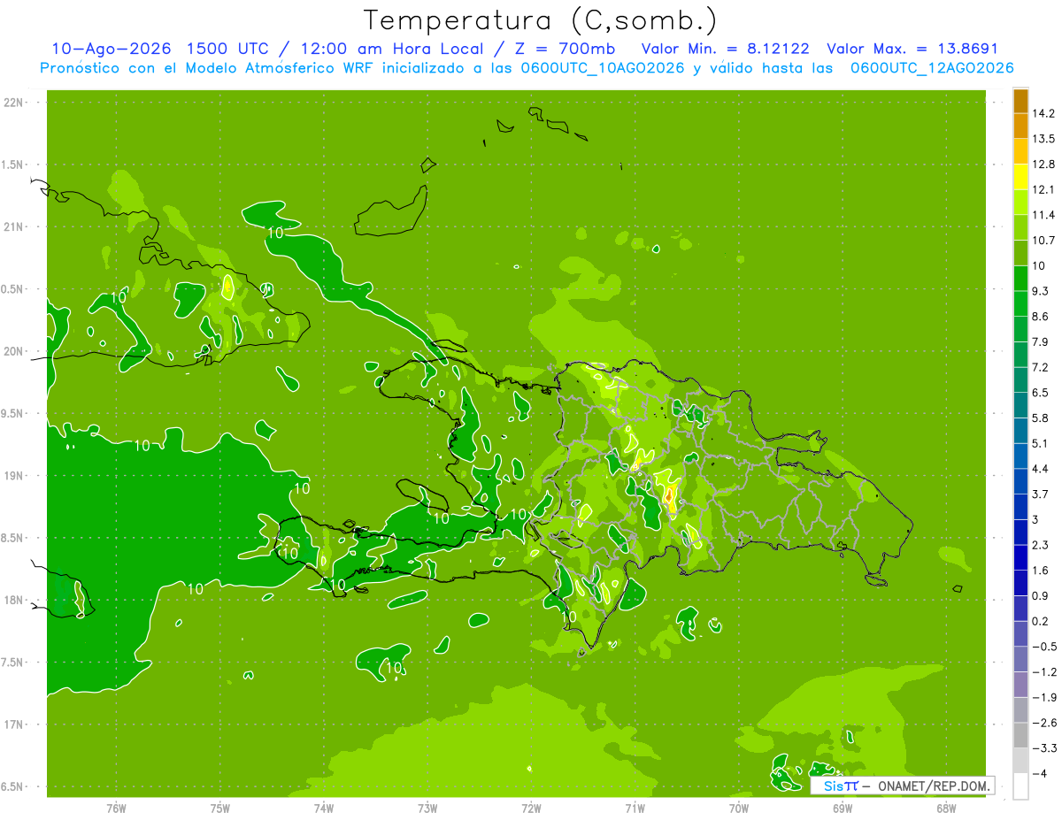Click the "1.5N" latitude tick label
Viewport: 1062px width, 820px height.
[13, 165]
